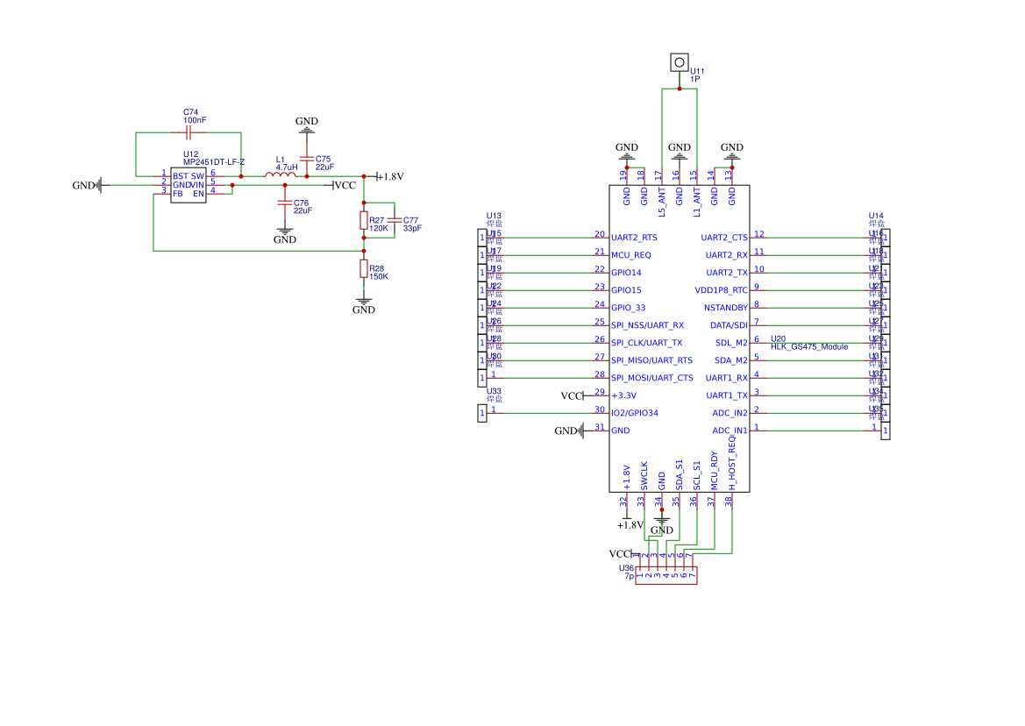The width and height of the screenshot is (1025, 726).
Task: Click the SPI_NSS/UART_RX pin label
Action: click(x=647, y=325)
